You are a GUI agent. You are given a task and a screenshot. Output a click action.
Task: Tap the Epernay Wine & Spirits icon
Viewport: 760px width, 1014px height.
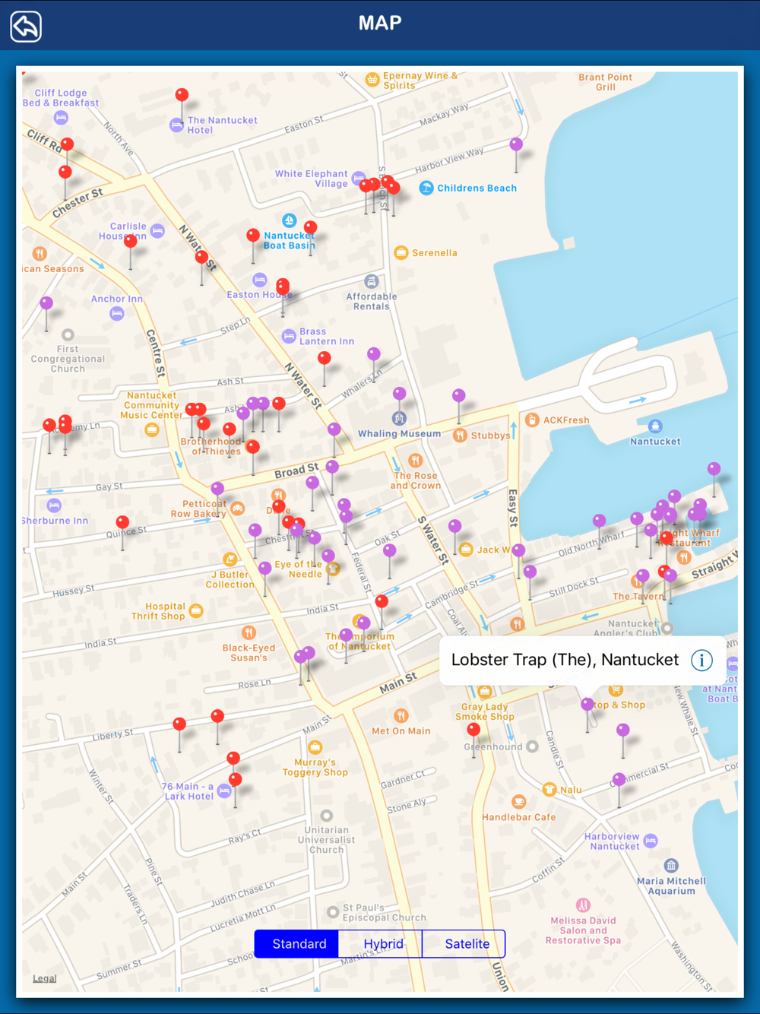pyautogui.click(x=372, y=79)
